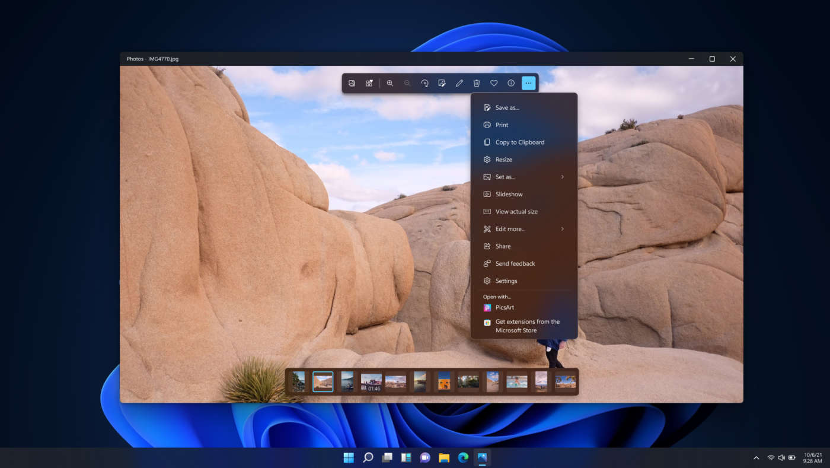Screen dimensions: 830x468
Task: Mark the photo as favorite with heart icon
Action: click(x=493, y=83)
